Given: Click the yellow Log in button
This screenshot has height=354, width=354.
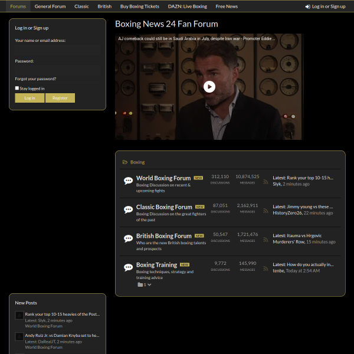Looking at the screenshot, I should tap(29, 98).
